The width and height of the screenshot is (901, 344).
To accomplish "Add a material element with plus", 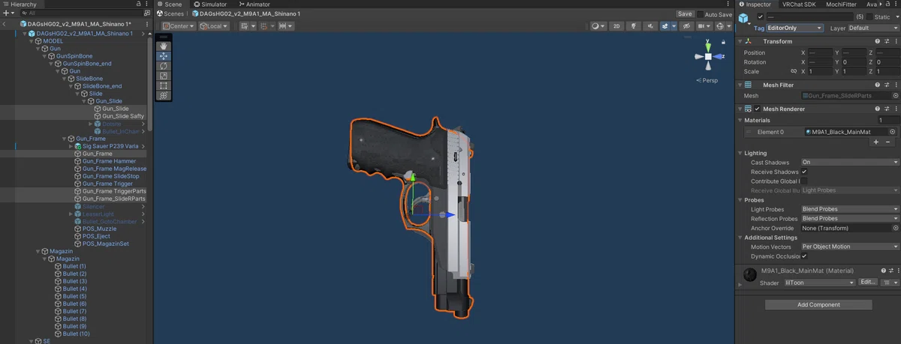I will coord(876,142).
